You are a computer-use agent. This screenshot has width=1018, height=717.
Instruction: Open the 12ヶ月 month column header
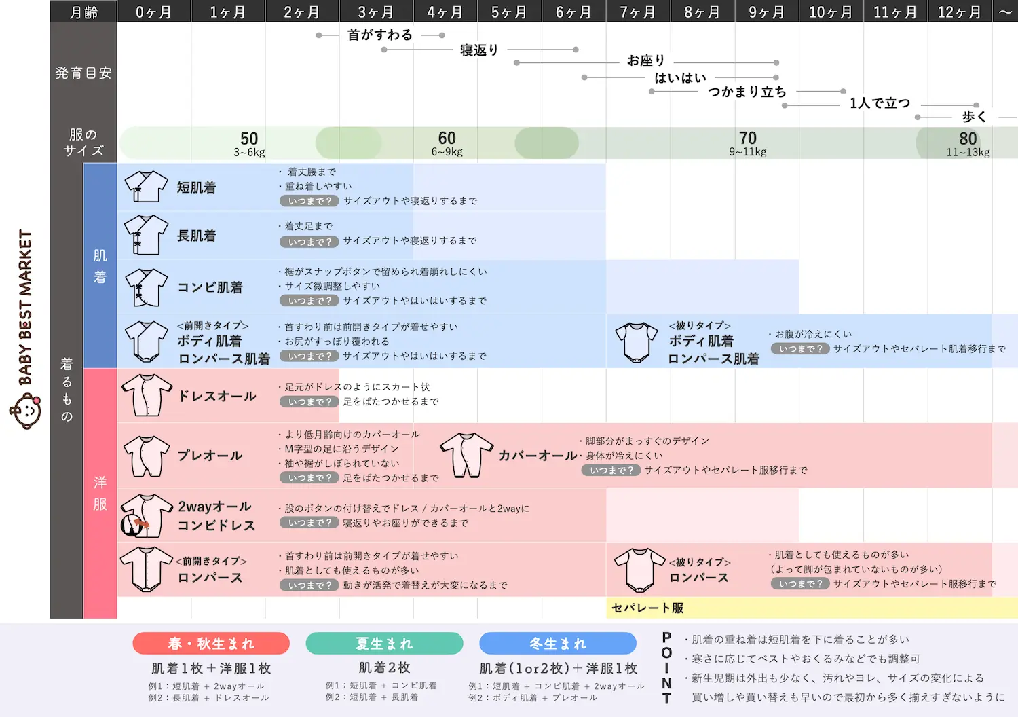pyautogui.click(x=959, y=11)
